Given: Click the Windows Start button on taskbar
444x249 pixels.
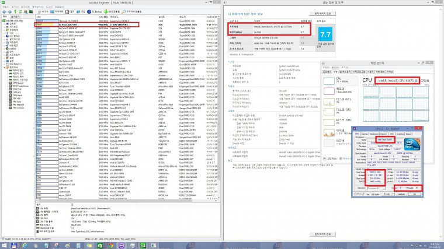Looking at the screenshot, I should click(4, 246).
